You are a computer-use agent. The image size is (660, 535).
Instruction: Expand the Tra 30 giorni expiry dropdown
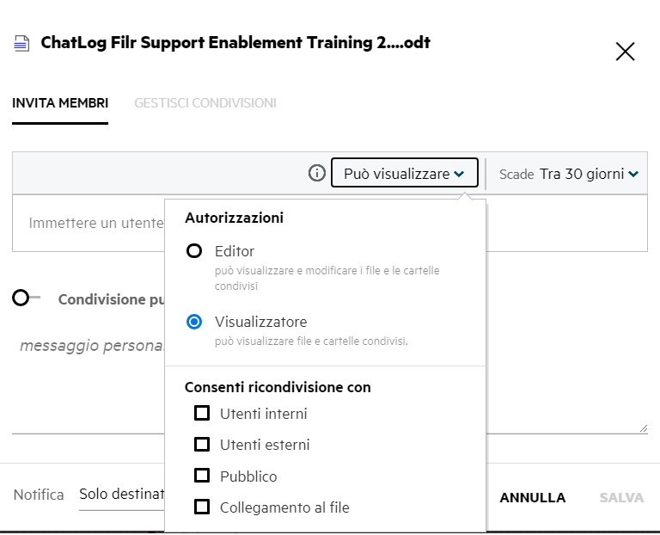(588, 174)
